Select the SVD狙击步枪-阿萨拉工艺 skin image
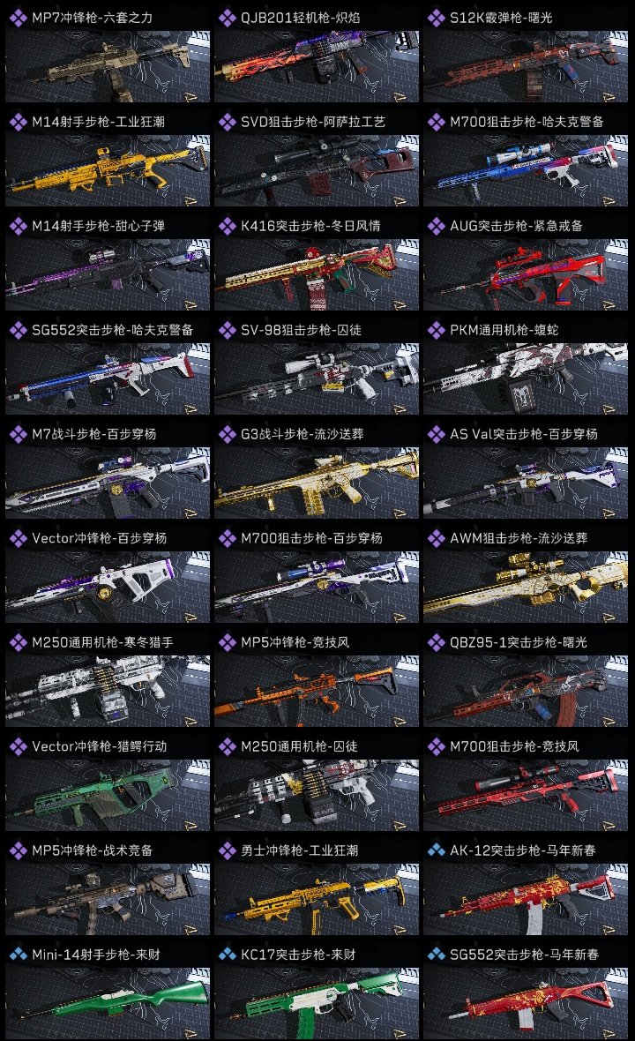635x1041 pixels. [317, 170]
